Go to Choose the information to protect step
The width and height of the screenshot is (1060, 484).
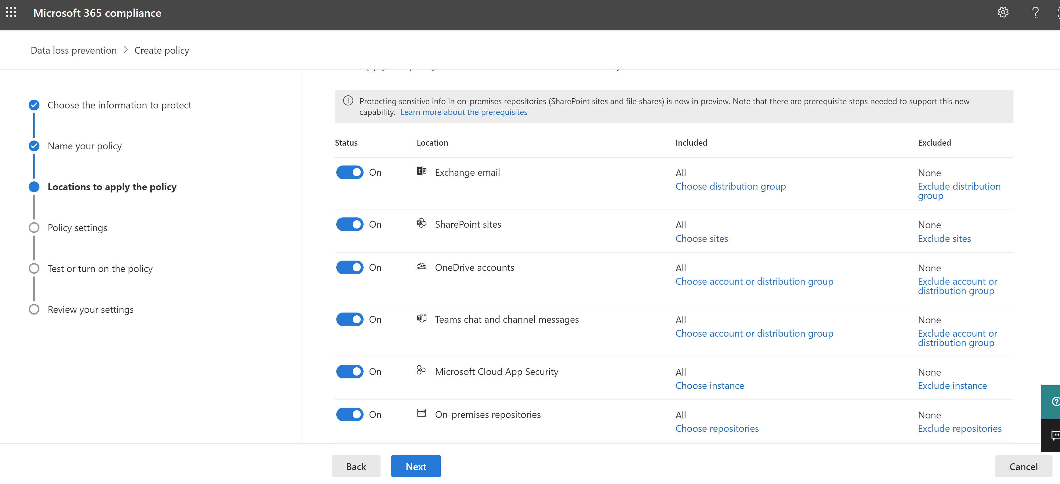point(119,105)
